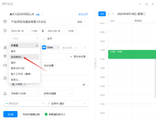
Task: Click the bell reminder icon
Action: coord(5,93)
